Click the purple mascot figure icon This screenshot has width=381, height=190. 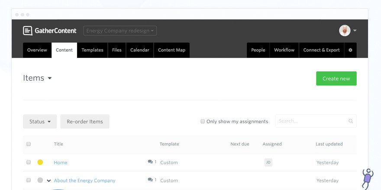367,178
